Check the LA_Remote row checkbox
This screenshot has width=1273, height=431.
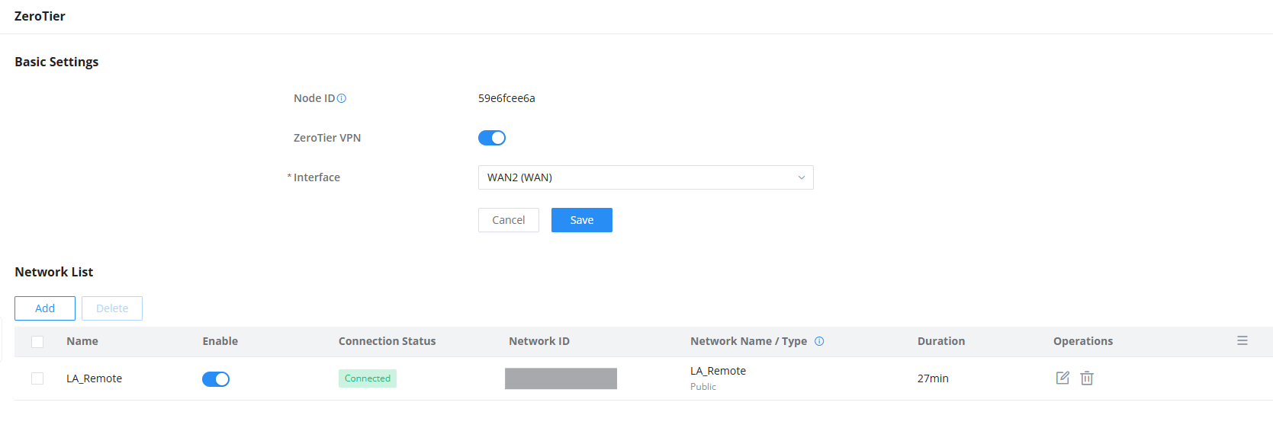(x=37, y=378)
